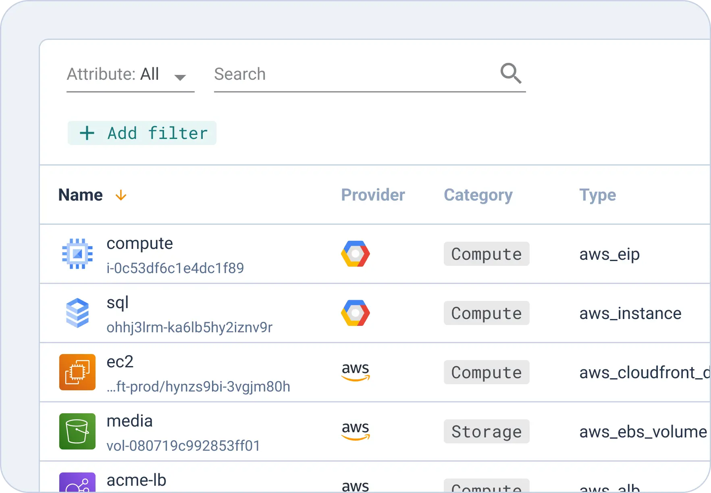Click AWS provider logo in ec2 row
Image resolution: width=711 pixels, height=493 pixels.
[355, 371]
